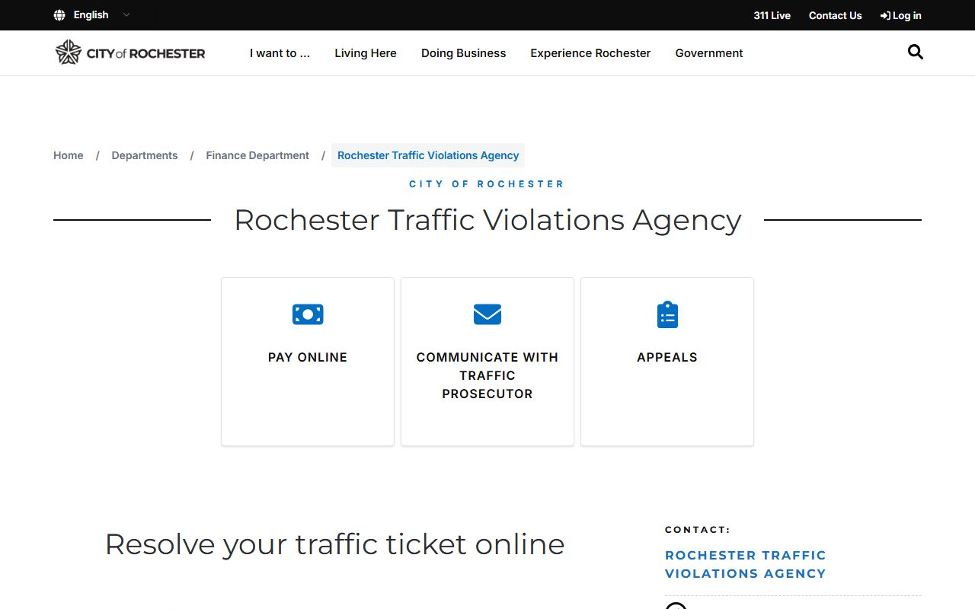Open the Doing Business menu
Screen dimensions: 975x609
463,53
